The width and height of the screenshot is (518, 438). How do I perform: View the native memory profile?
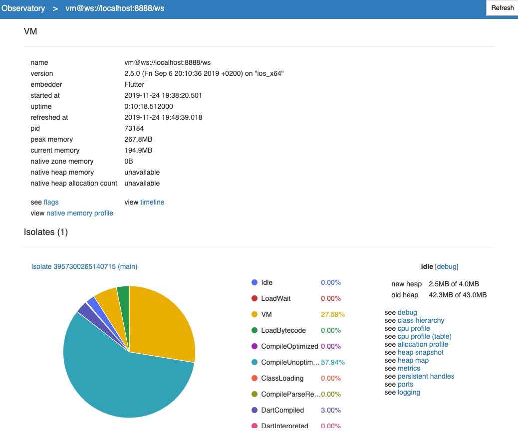tap(80, 213)
